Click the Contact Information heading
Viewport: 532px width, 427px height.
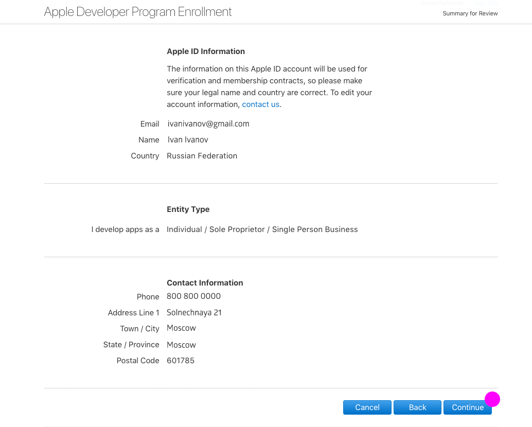tap(205, 283)
